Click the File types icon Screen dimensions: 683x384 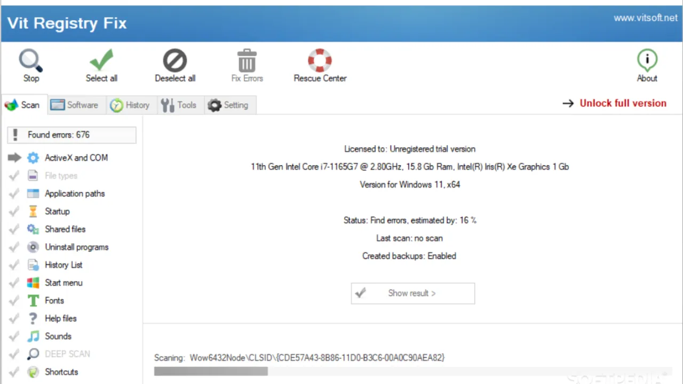(33, 175)
